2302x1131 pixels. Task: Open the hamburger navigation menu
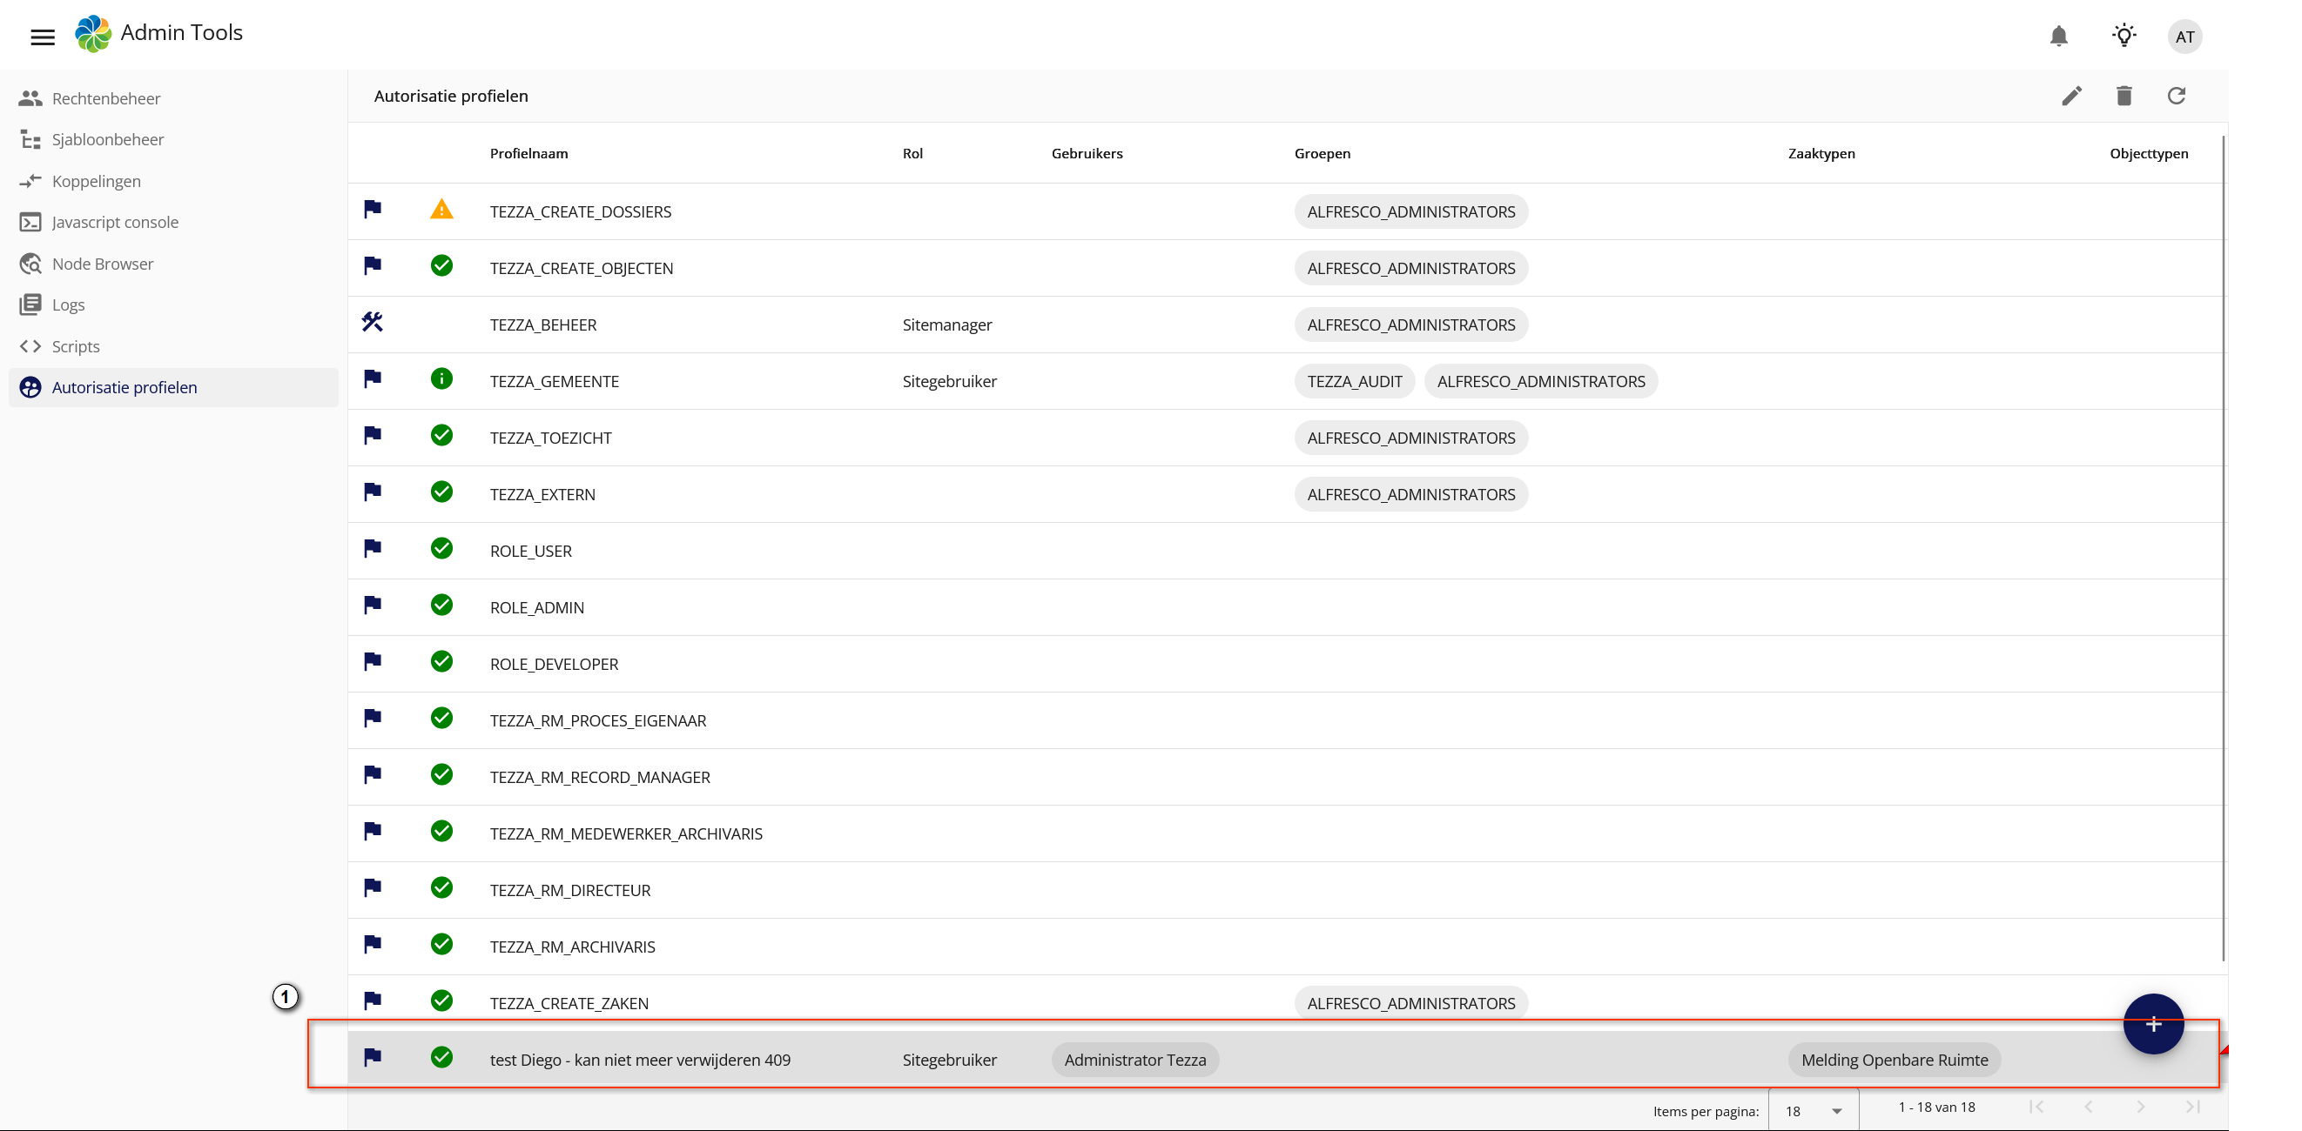coord(42,37)
